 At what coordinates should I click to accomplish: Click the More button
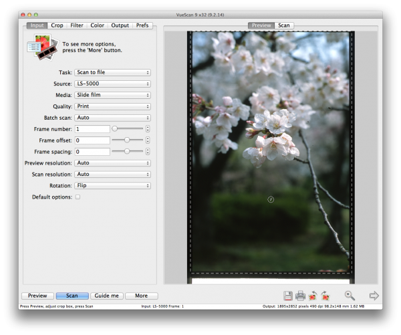pyautogui.click(x=142, y=296)
